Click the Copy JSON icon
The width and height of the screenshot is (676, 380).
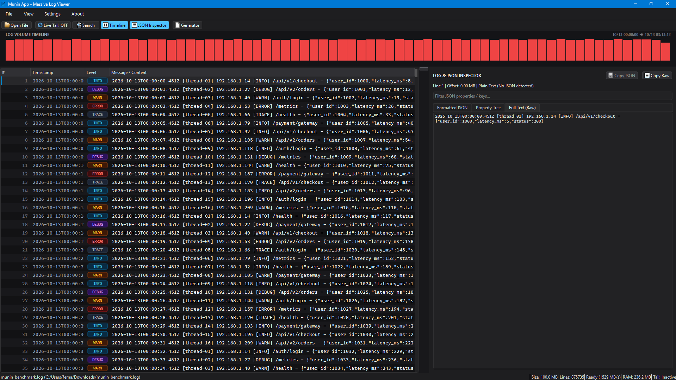click(611, 75)
